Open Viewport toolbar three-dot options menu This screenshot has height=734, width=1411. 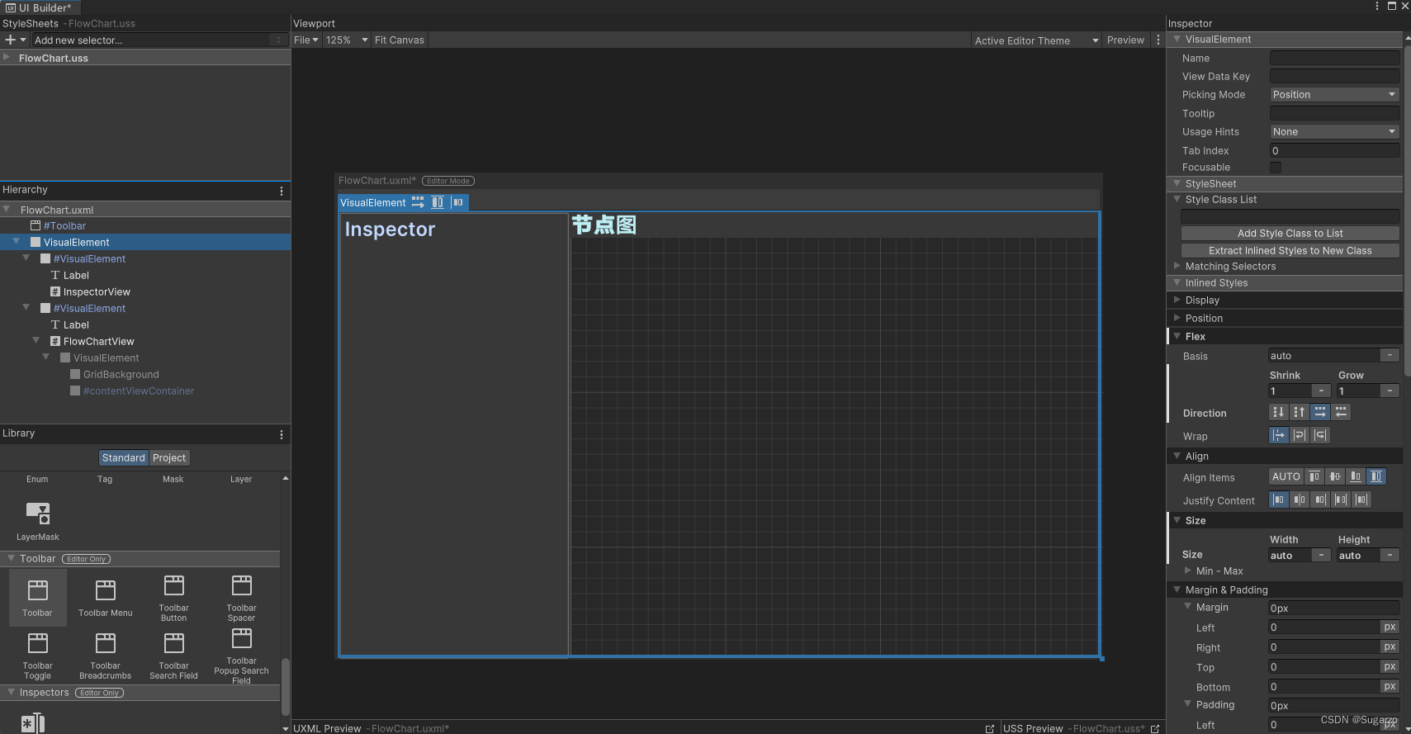pyautogui.click(x=1158, y=40)
